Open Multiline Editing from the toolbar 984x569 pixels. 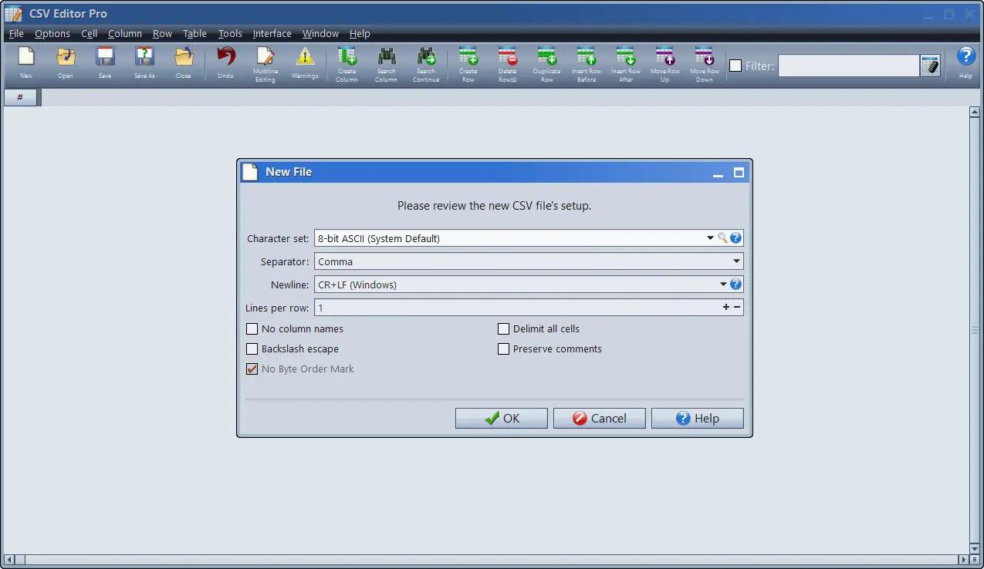(265, 58)
